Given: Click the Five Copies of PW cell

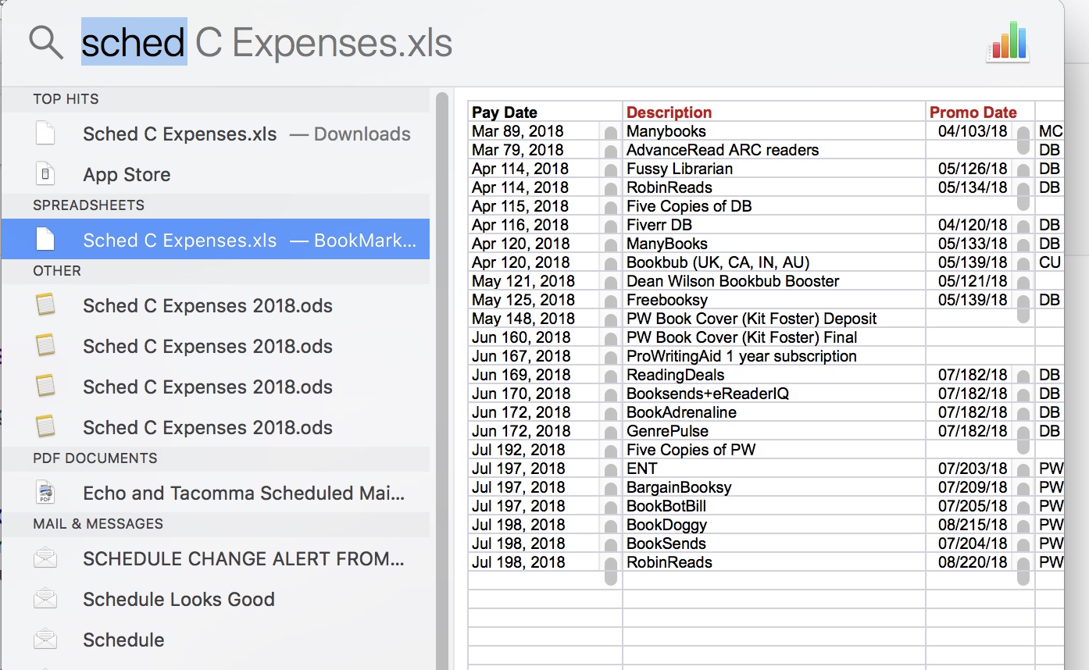Looking at the screenshot, I should pyautogui.click(x=774, y=450).
